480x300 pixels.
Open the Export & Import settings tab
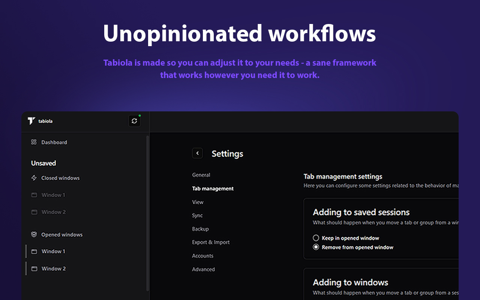click(211, 242)
